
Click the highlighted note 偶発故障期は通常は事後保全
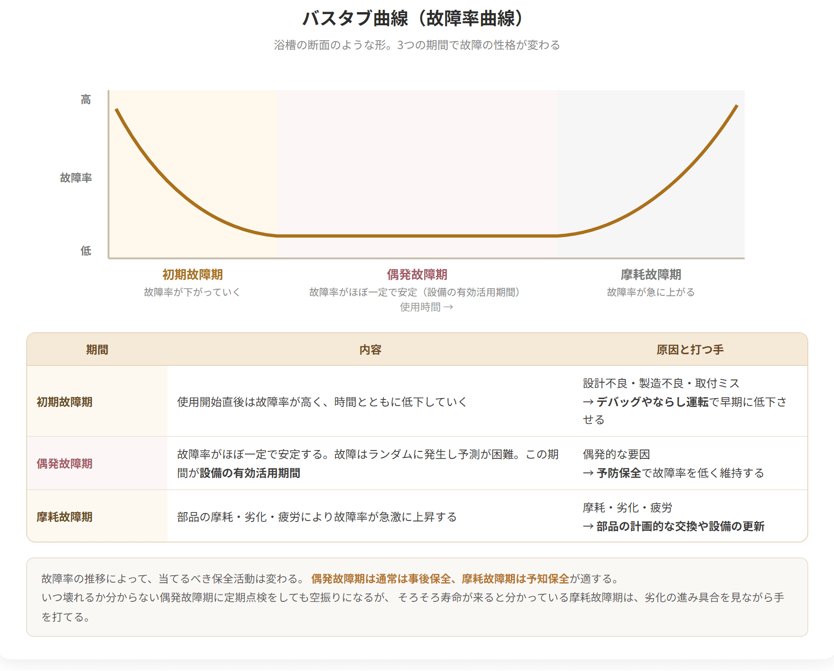pos(440,578)
